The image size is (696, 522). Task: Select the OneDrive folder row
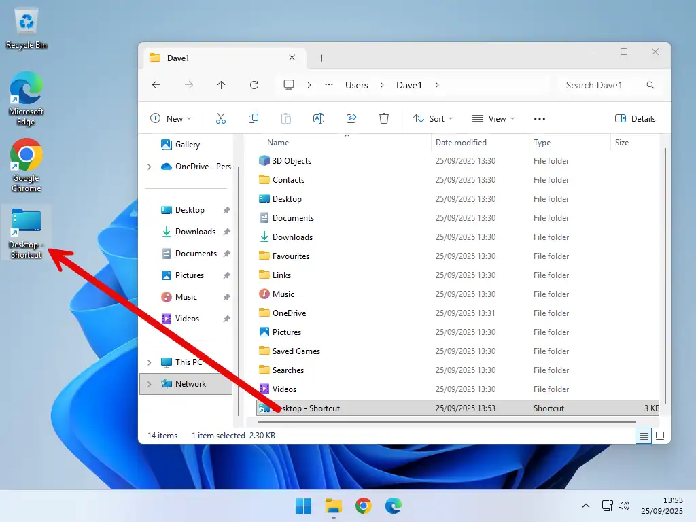click(458, 313)
